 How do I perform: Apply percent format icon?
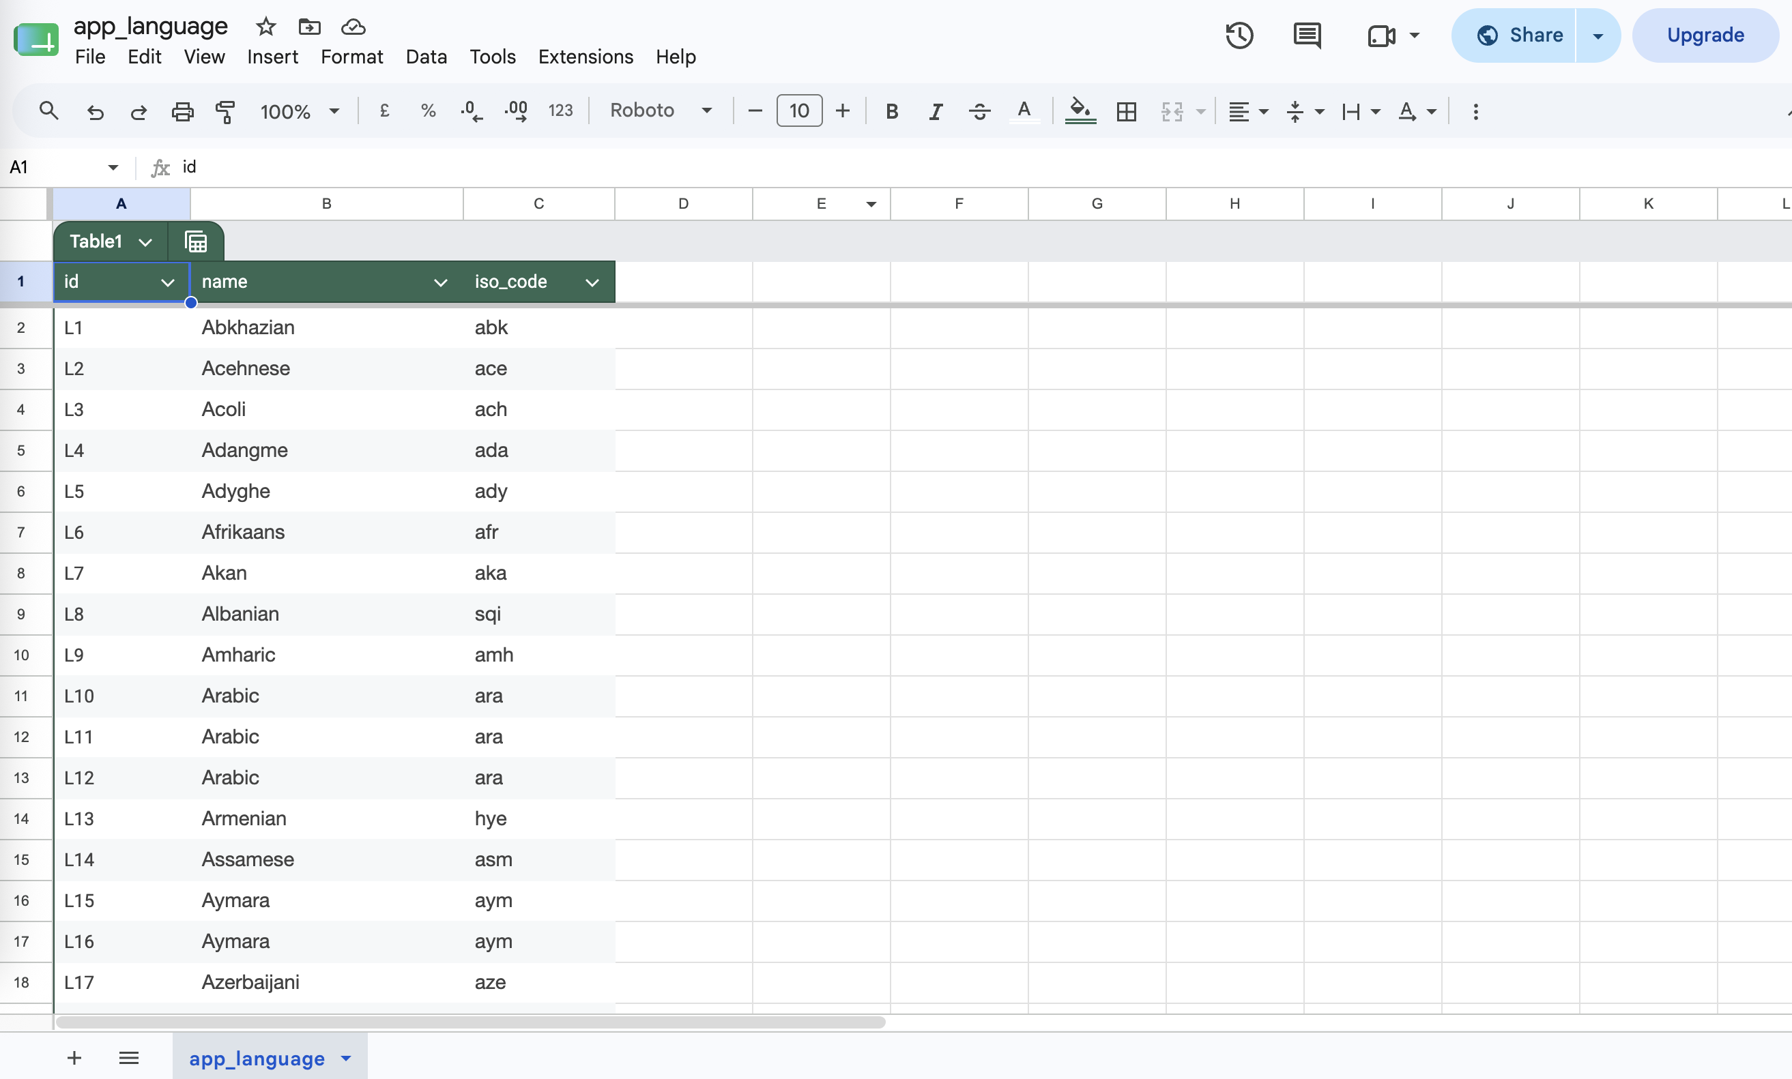point(429,111)
